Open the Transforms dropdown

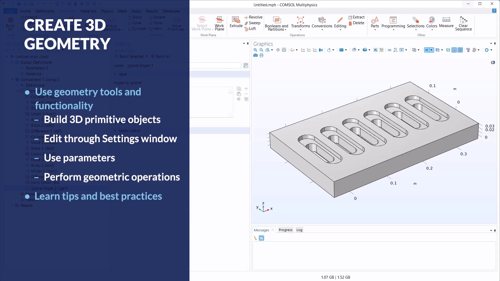(x=300, y=24)
